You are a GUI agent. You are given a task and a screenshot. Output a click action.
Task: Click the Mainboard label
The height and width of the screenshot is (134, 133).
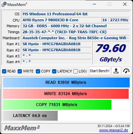tap(11, 38)
